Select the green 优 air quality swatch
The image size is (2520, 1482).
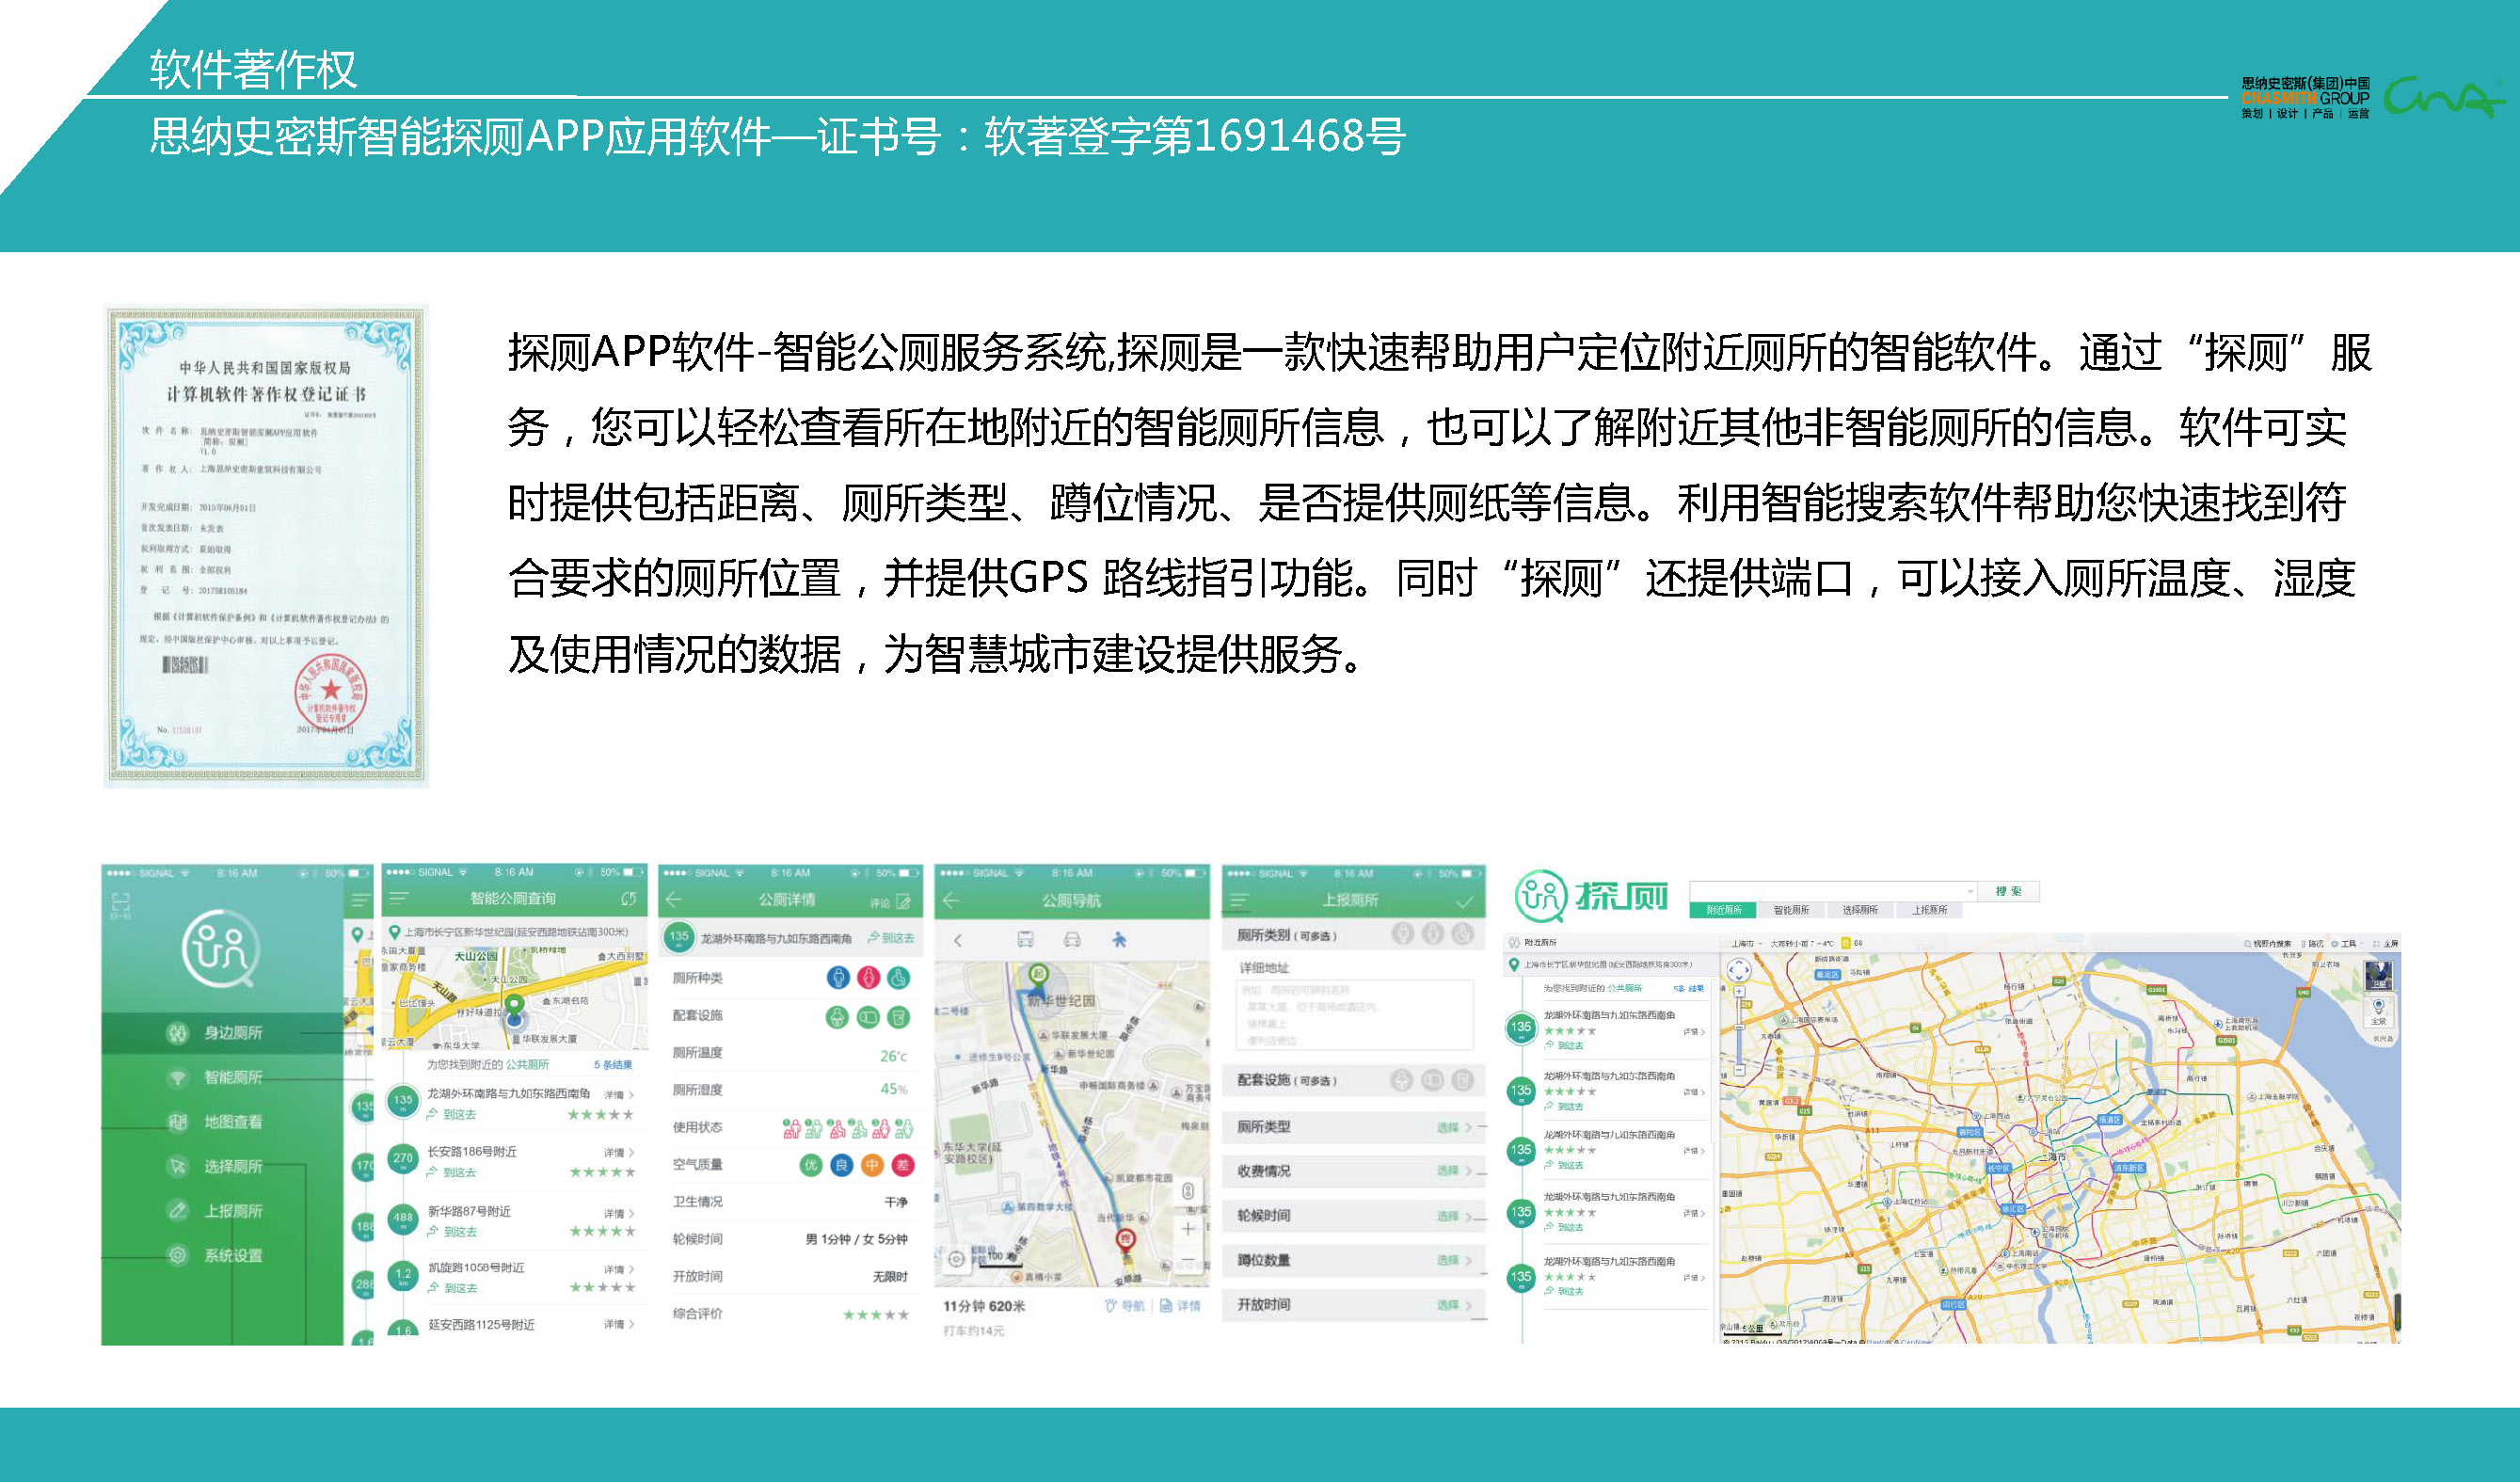click(811, 1165)
